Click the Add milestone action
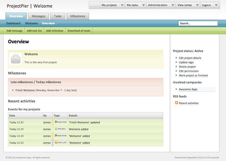The height and width of the screenshot is (161, 226). (x=54, y=31)
